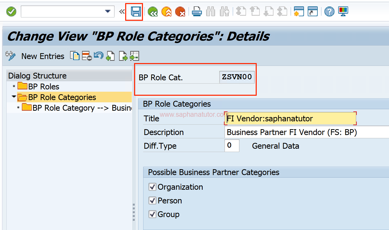Click the Possible Business Partner Categories heading
The height and width of the screenshot is (230, 389).
(214, 172)
